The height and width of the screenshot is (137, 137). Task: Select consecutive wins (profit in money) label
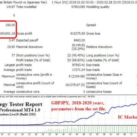pyautogui.click(x=34, y=76)
